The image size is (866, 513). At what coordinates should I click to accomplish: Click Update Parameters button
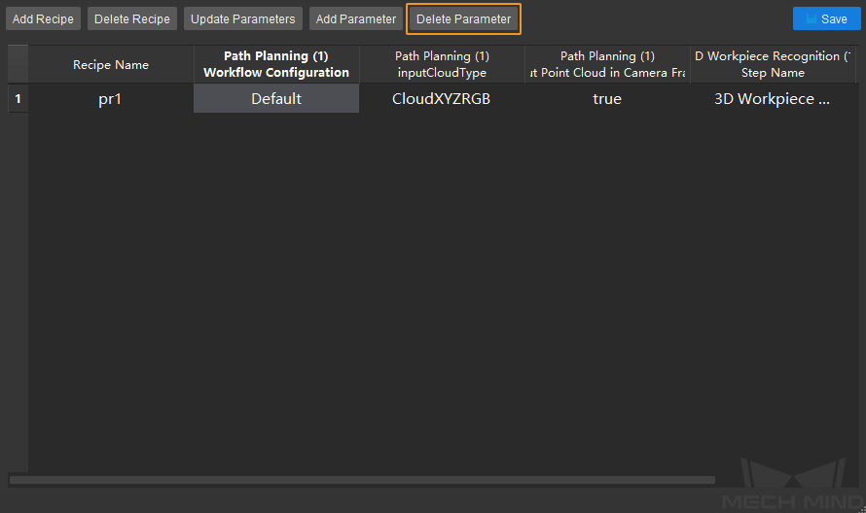click(x=243, y=18)
